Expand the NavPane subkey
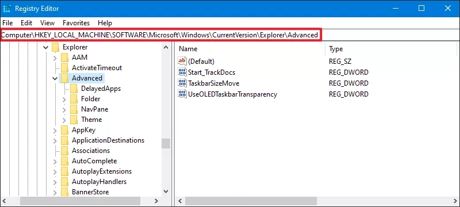Viewport: 460px width, 207px height. [x=64, y=109]
